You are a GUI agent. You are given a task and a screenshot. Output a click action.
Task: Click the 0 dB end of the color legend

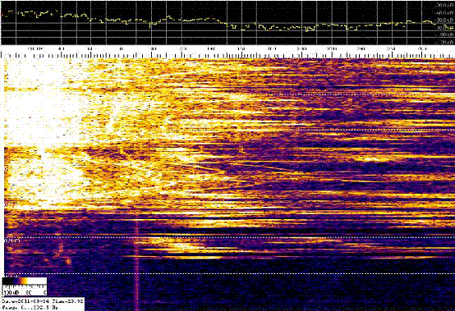click(x=44, y=292)
